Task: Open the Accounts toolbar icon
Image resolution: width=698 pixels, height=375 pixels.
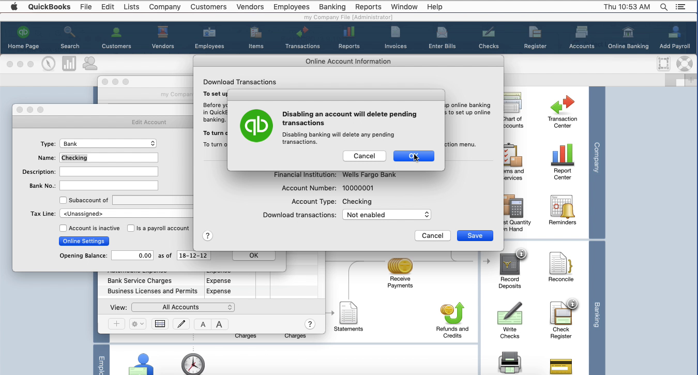Action: [582, 38]
